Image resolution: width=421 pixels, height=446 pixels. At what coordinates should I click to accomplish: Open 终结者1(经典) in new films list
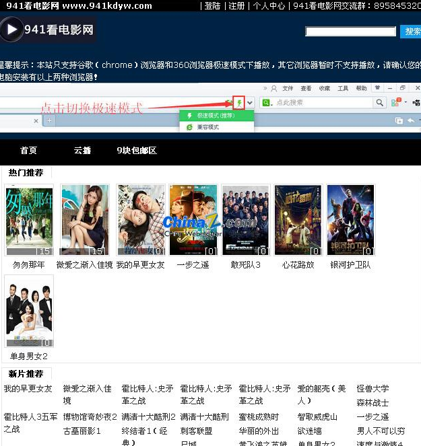pyautogui.click(x=144, y=437)
